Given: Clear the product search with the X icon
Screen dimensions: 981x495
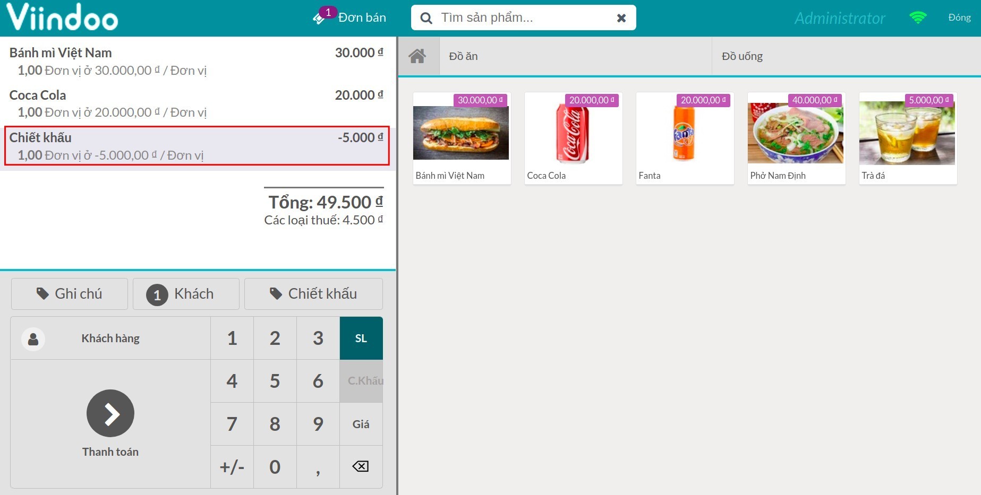Looking at the screenshot, I should [621, 18].
